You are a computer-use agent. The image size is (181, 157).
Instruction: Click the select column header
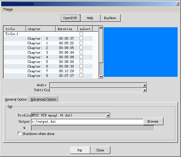pos(85,29)
